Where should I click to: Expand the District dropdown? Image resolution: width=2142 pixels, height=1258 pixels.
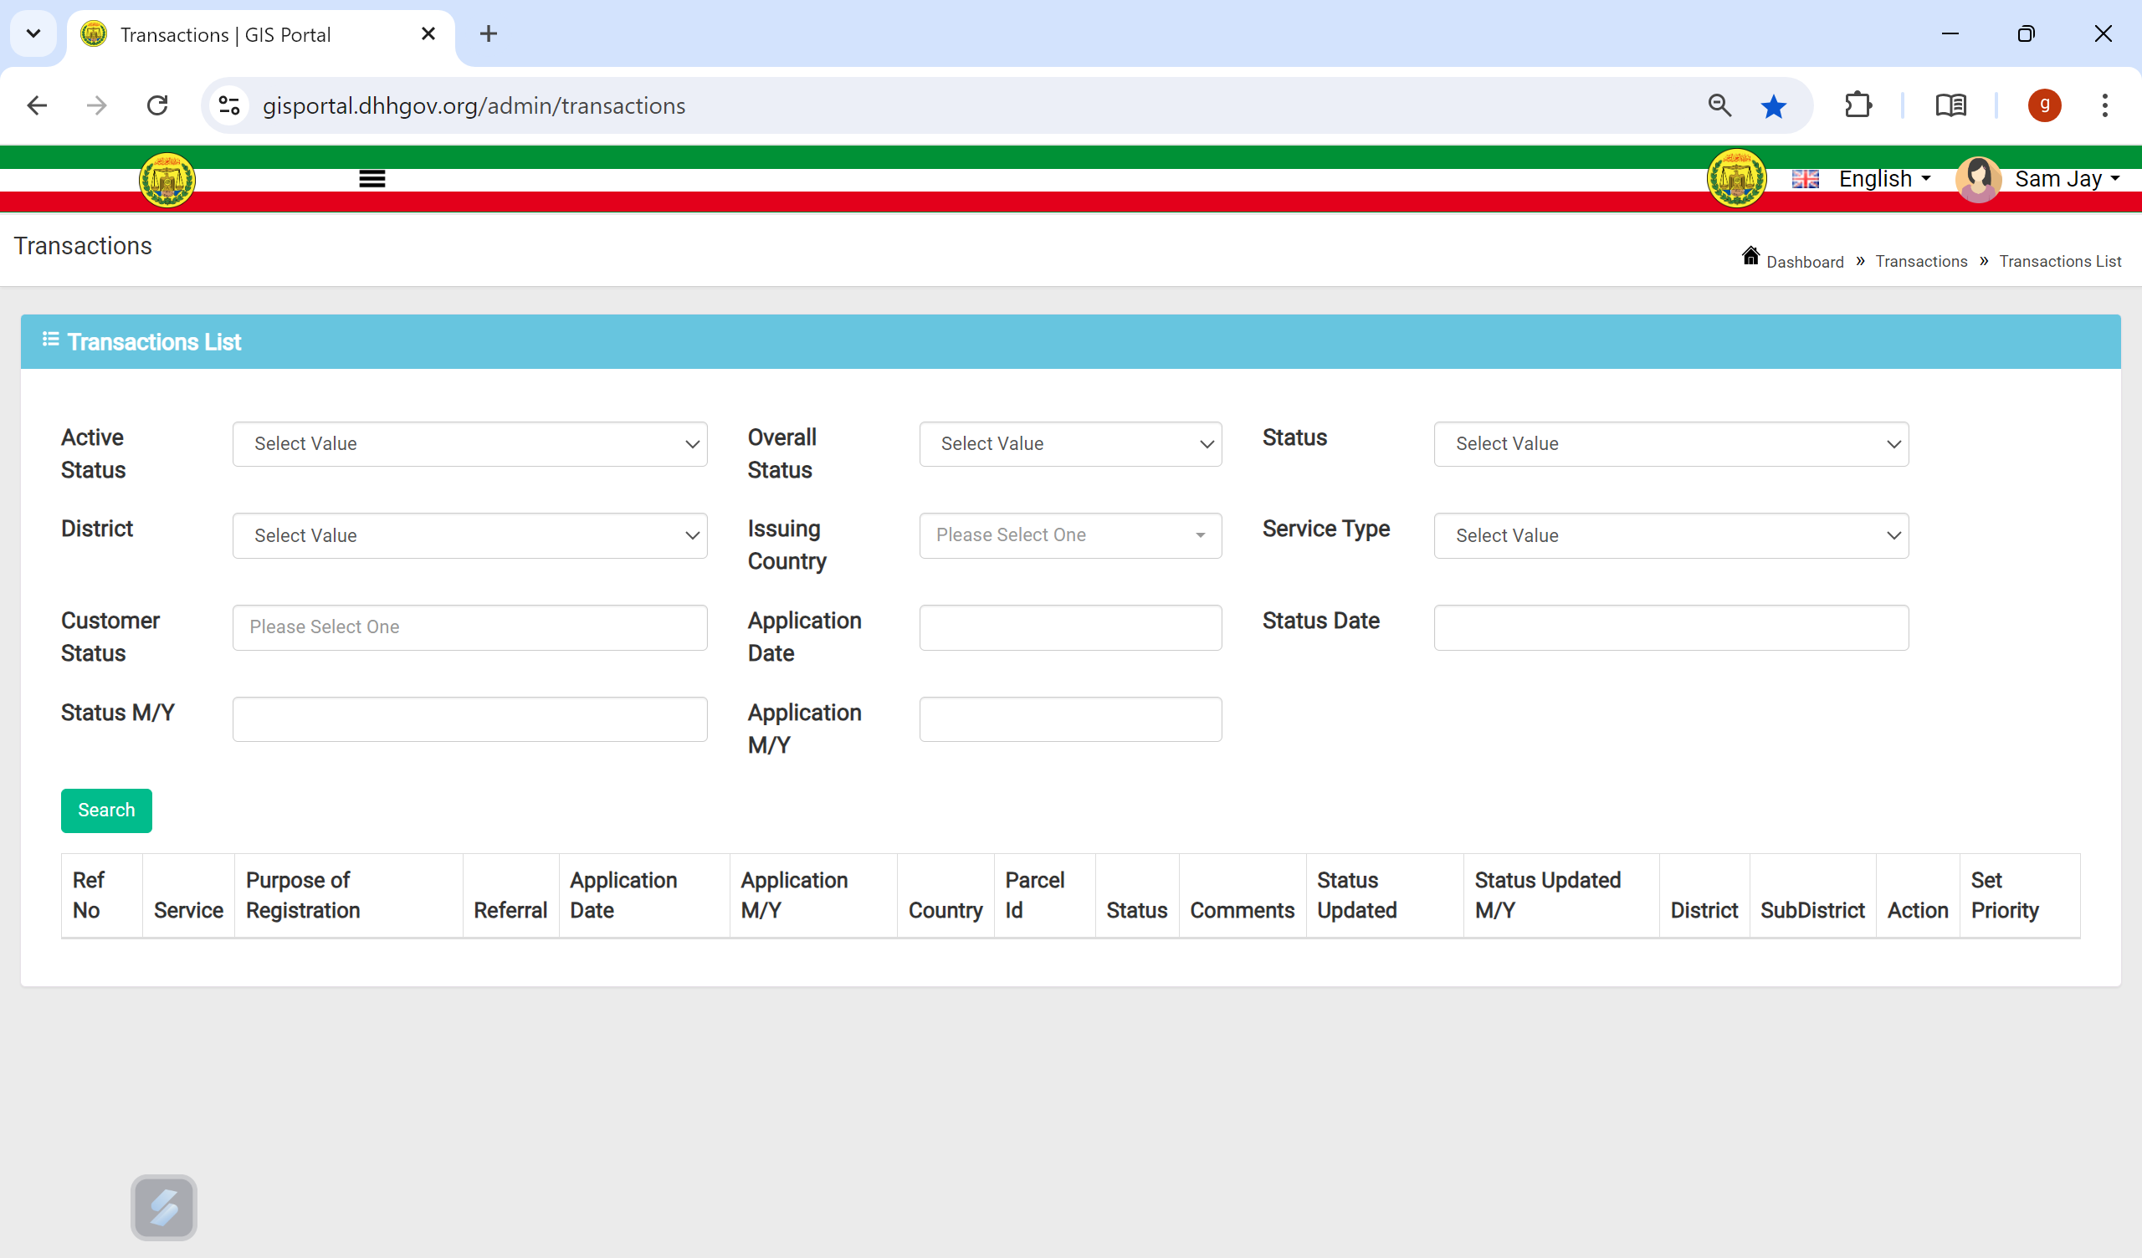(470, 535)
